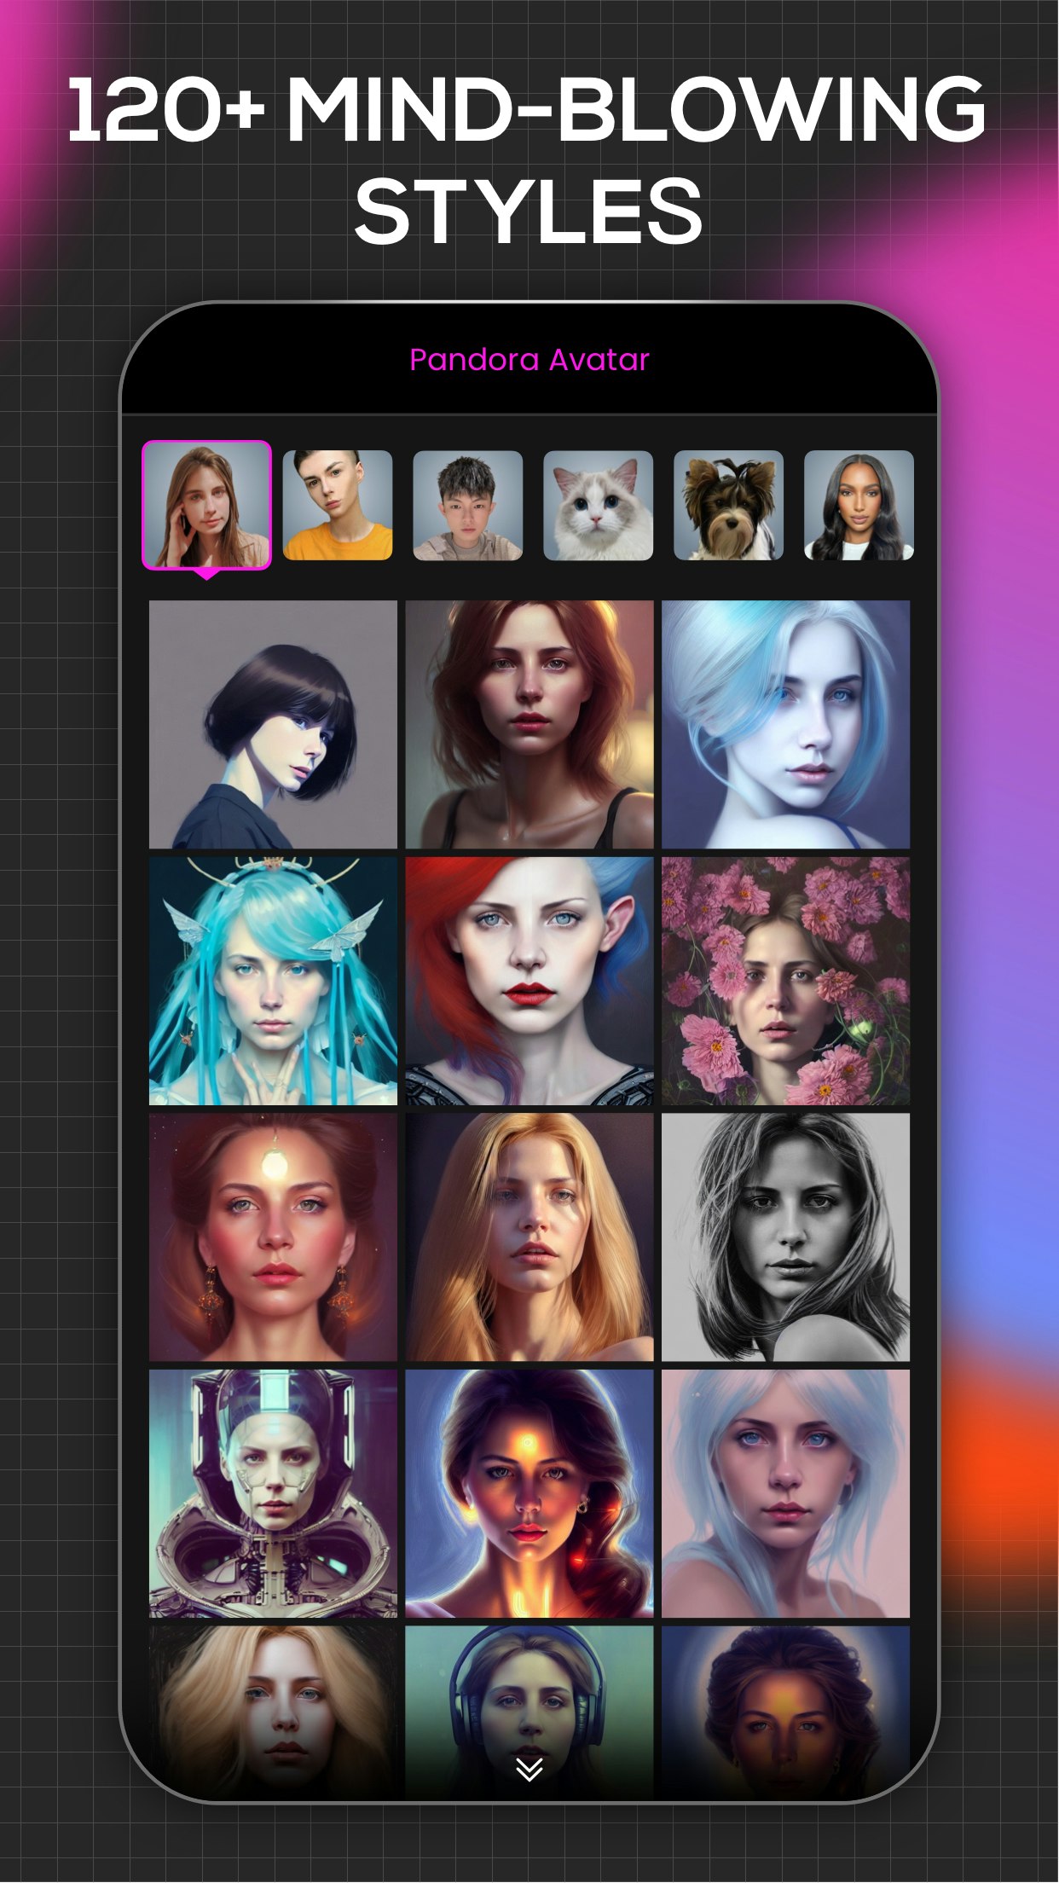Viewport: 1059px width, 1883px height.
Task: Open the red and blue hair elf style
Action: point(529,981)
